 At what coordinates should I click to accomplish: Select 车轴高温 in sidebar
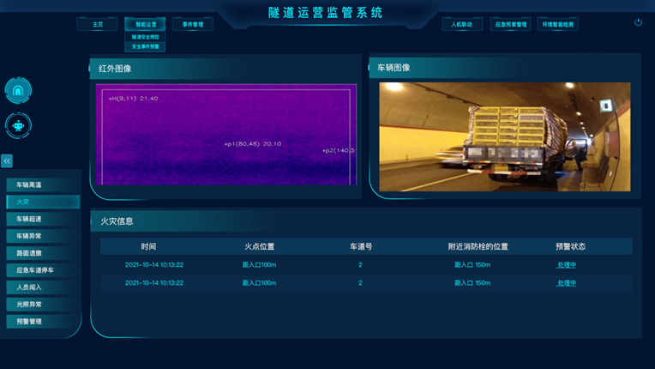point(43,184)
